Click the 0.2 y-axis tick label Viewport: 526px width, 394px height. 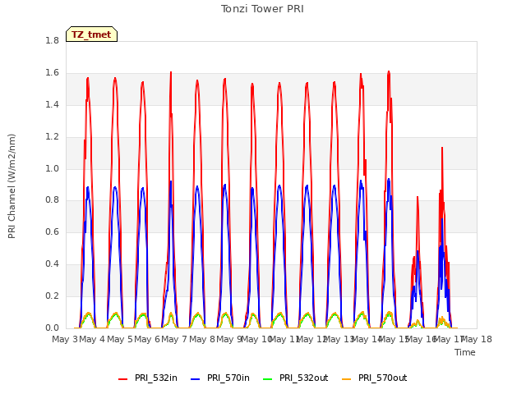pyautogui.click(x=52, y=295)
